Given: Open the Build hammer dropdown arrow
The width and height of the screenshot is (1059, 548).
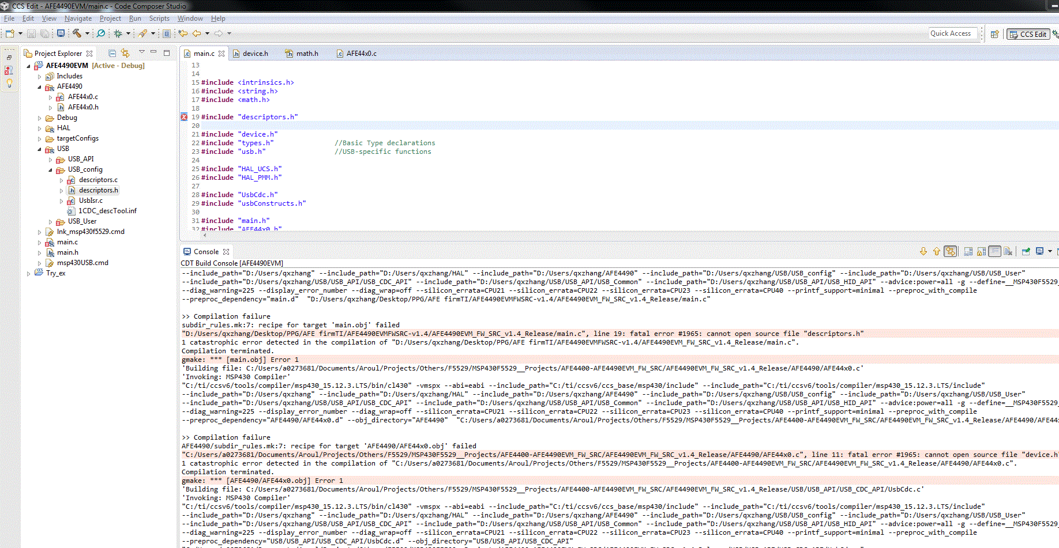Looking at the screenshot, I should [87, 33].
